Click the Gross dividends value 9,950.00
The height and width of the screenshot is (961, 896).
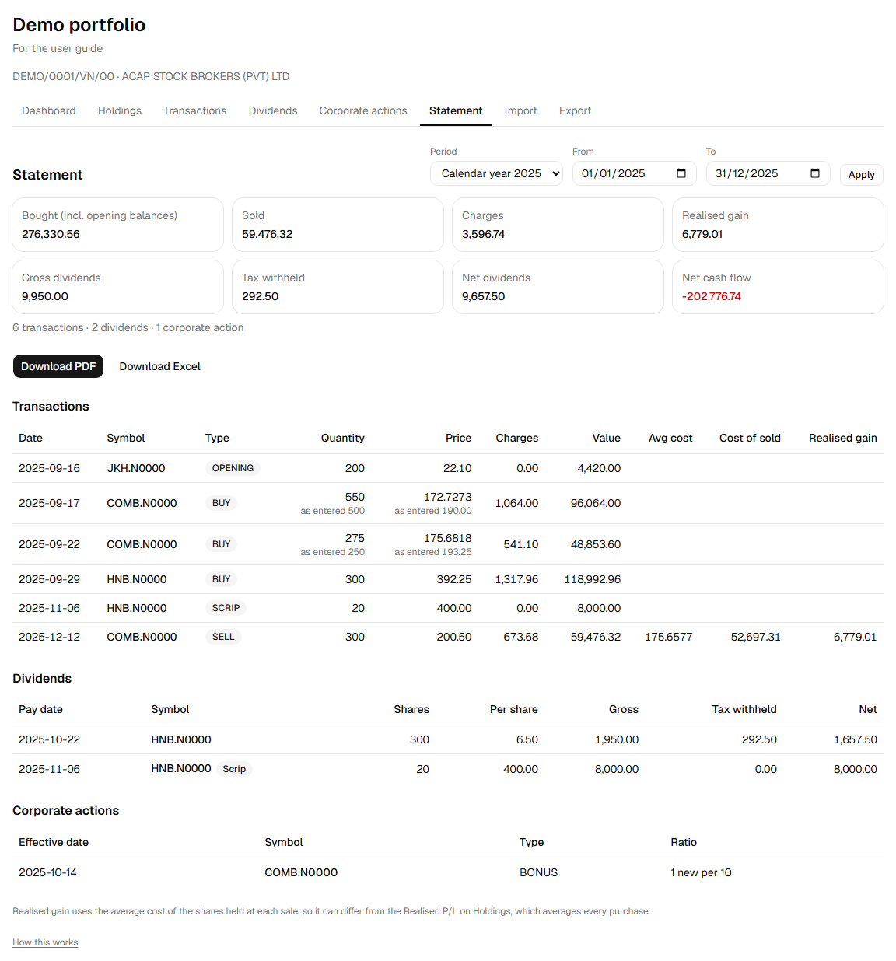point(45,296)
